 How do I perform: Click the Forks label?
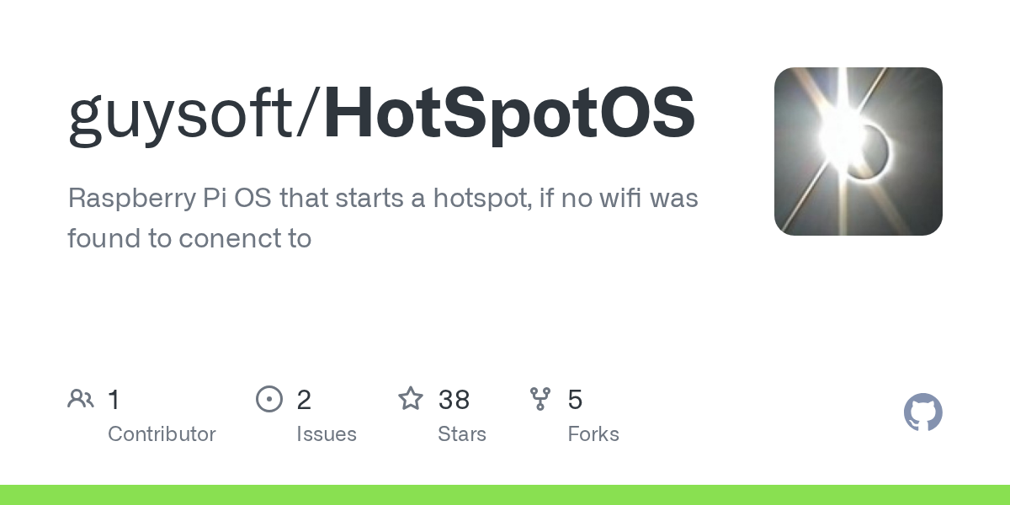(593, 434)
